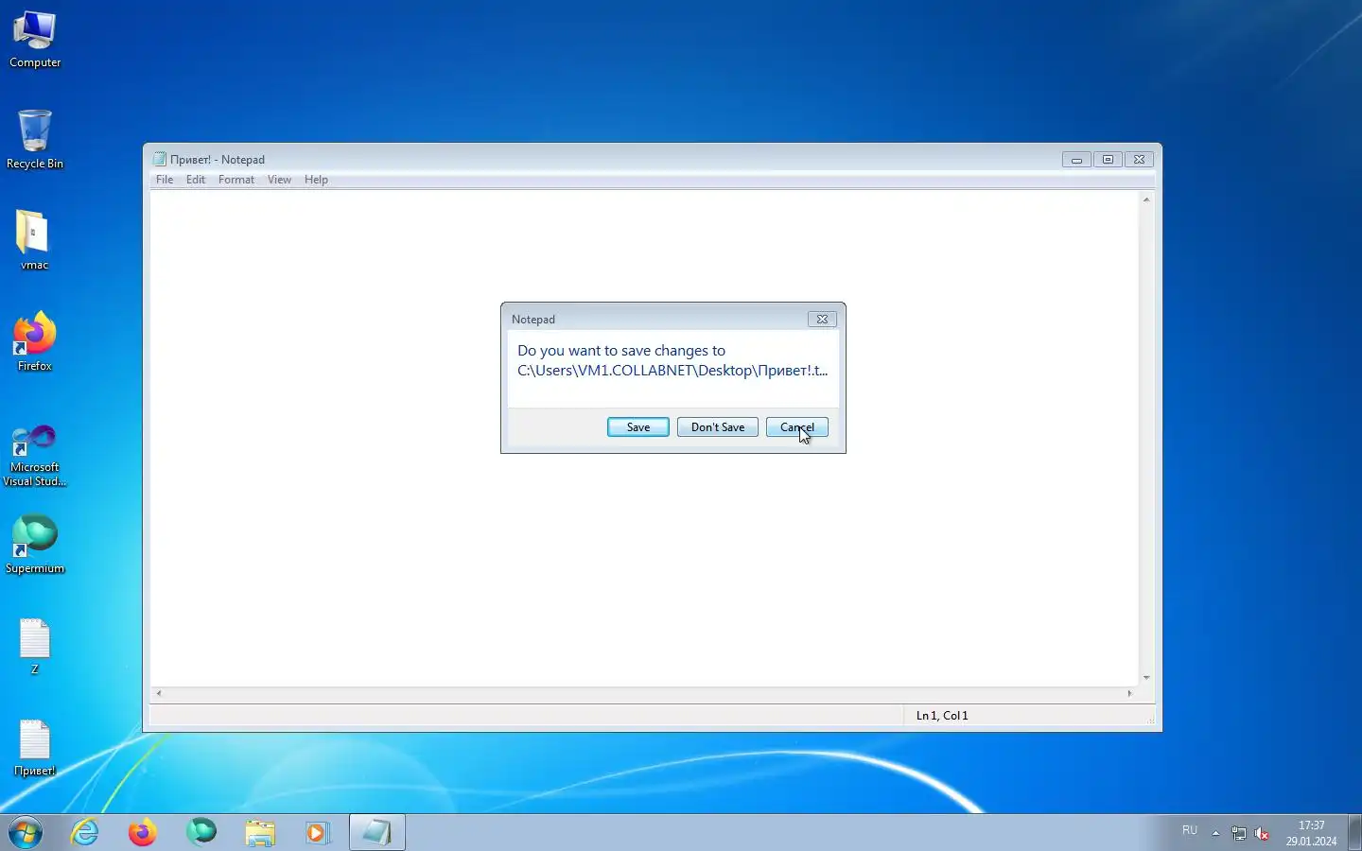1362x851 pixels.
Task: Click the vertical scrollbar up arrow
Action: tap(1146, 200)
